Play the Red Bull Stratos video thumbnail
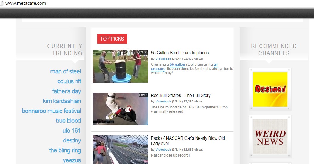The height and width of the screenshot is (164, 314). click(120, 109)
